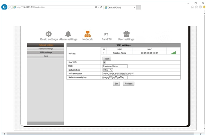The width and height of the screenshot is (206, 136).
Task: Open a new browser tab
Action: pyautogui.click(x=138, y=7)
